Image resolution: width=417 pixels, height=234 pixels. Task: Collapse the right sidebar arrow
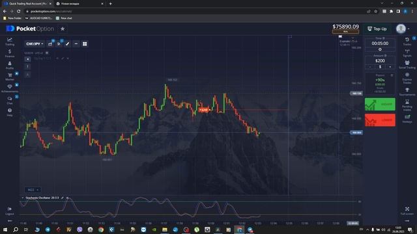tap(407, 221)
